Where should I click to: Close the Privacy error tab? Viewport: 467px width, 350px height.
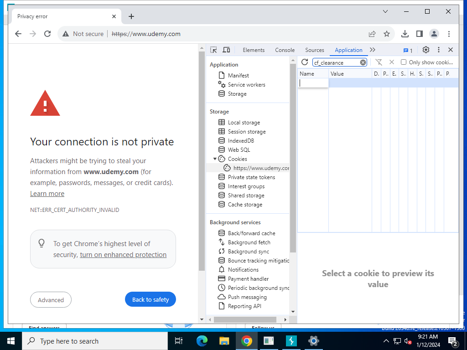[x=114, y=16]
